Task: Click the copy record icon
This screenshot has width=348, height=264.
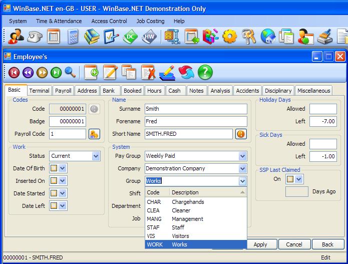Action: [129, 72]
